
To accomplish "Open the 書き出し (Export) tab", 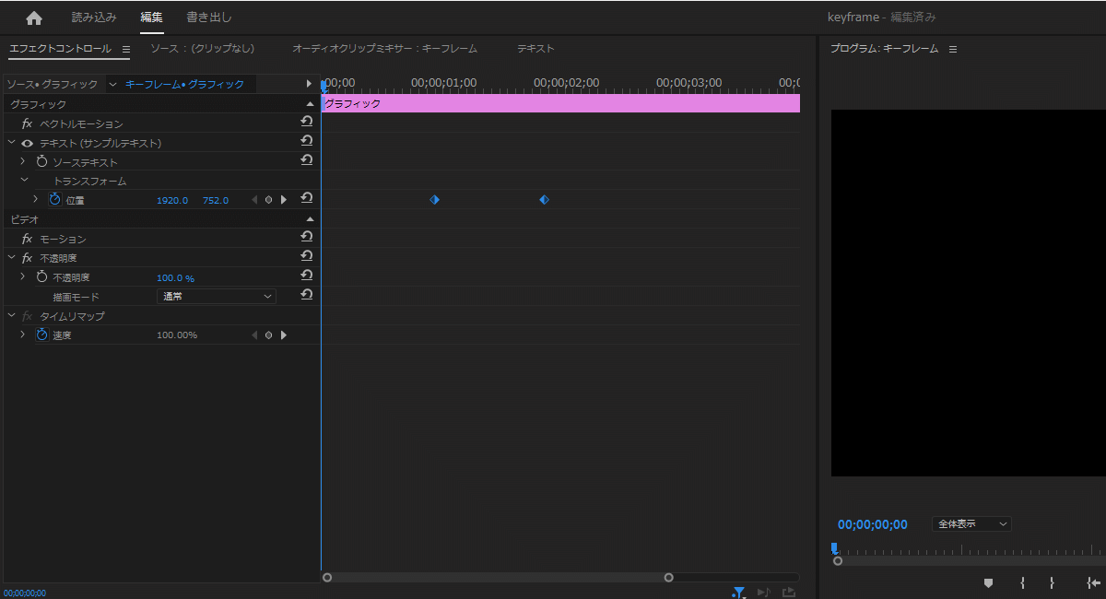I will pos(209,17).
